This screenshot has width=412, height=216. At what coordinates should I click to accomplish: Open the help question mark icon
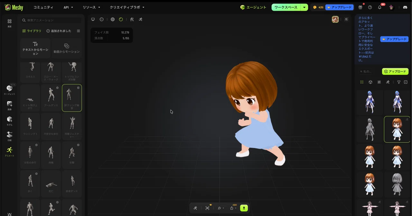pyautogui.click(x=370, y=7)
